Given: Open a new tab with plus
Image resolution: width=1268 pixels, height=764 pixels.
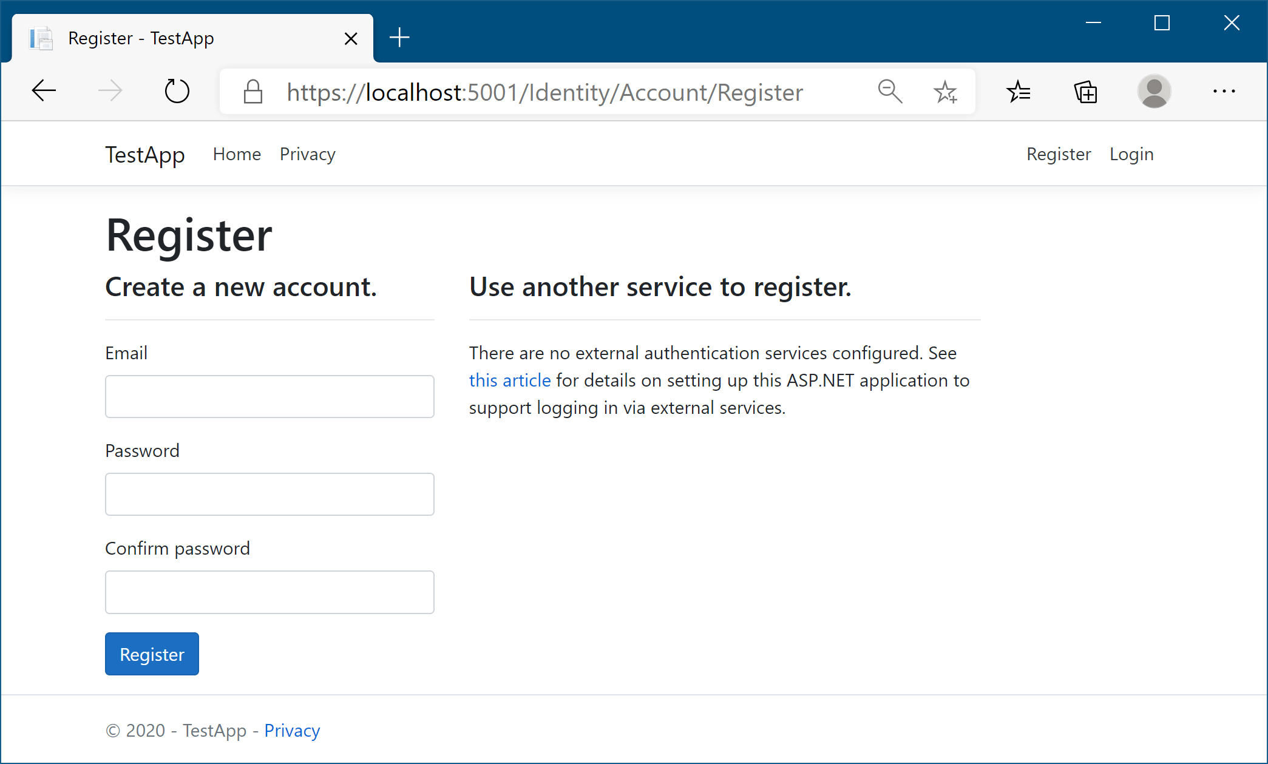Looking at the screenshot, I should 399,38.
